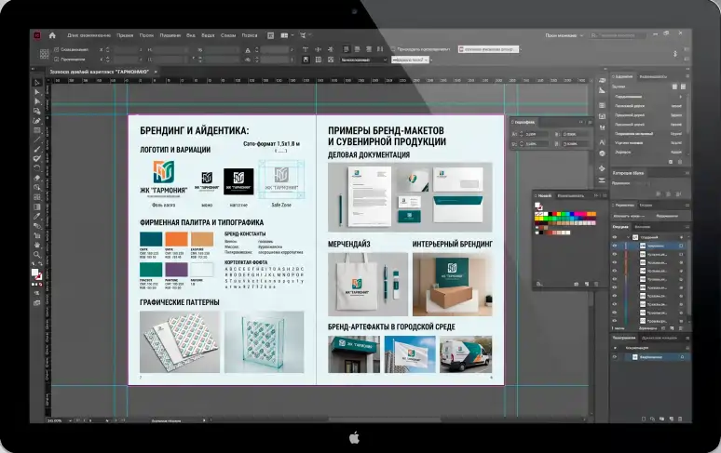Toggle the checkbox left of the highlighted control bar field
This screenshot has height=453, width=721.
(x=393, y=49)
